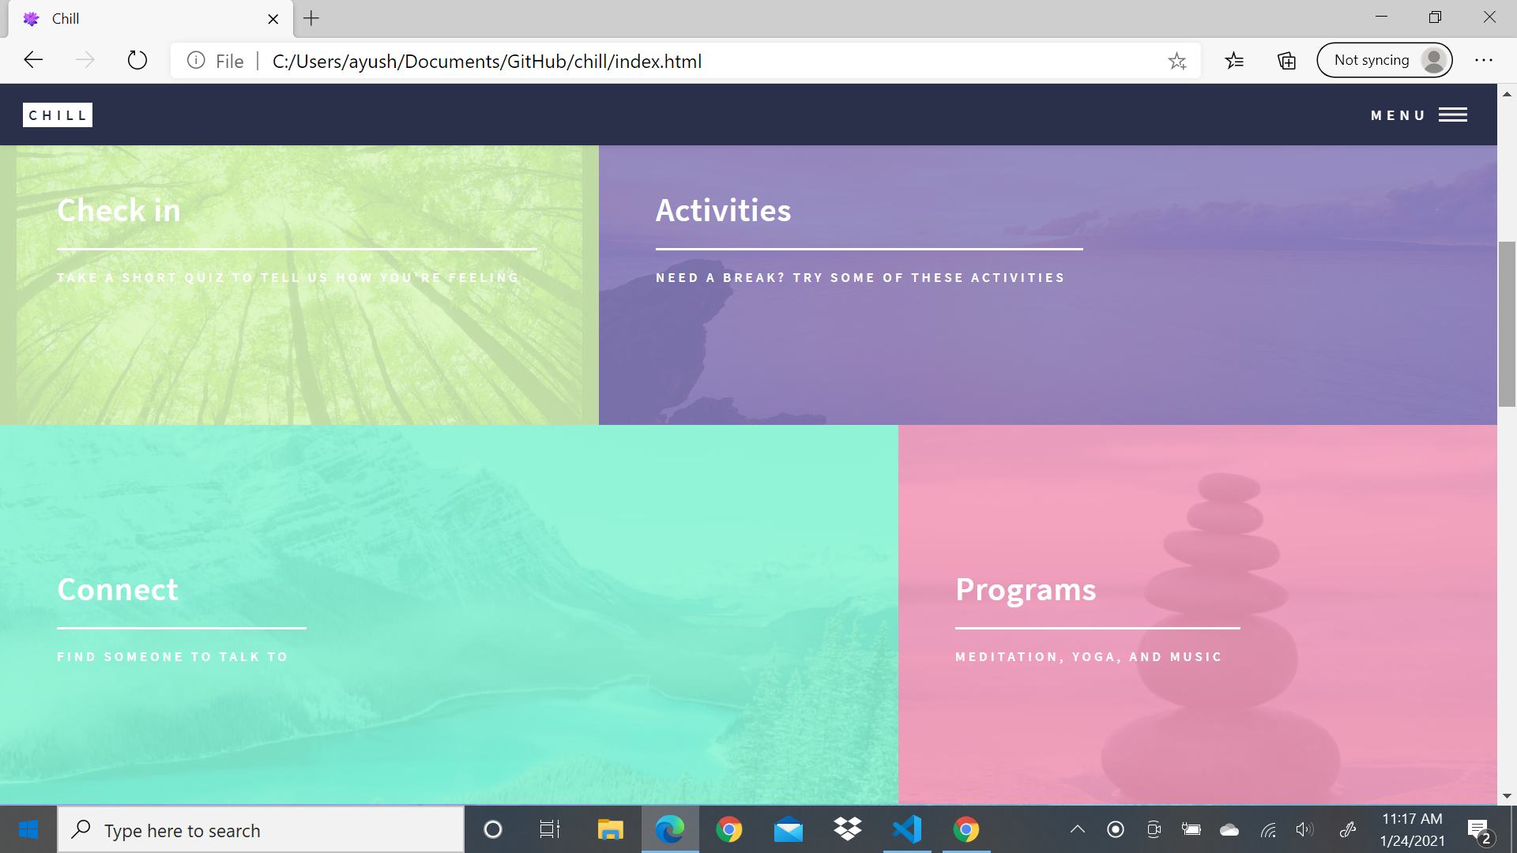Open browser Settings and more menu

click(x=1483, y=61)
